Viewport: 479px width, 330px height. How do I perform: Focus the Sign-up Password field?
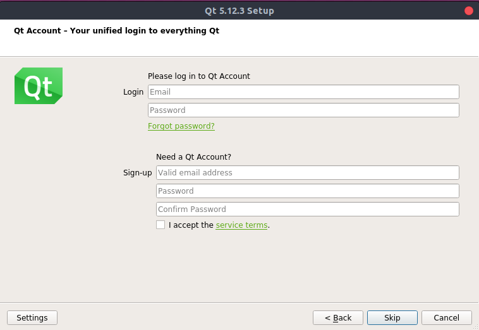[308, 191]
